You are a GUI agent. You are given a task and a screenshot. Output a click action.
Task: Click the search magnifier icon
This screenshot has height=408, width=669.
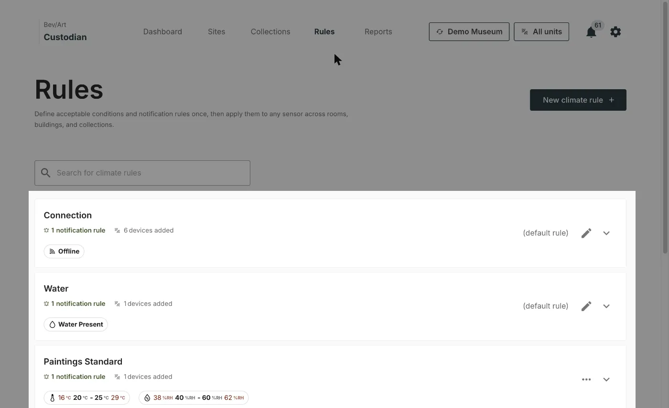(x=45, y=173)
